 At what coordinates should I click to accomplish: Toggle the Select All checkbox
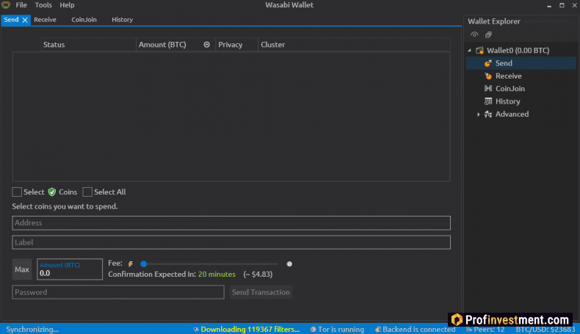87,192
